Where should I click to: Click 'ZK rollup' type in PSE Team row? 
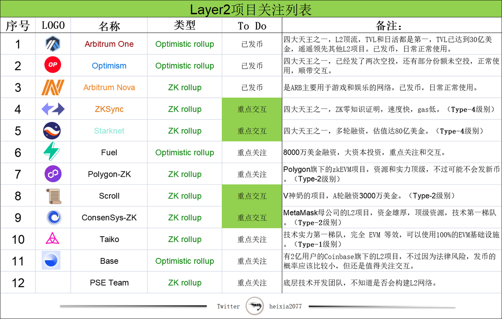[x=184, y=283]
